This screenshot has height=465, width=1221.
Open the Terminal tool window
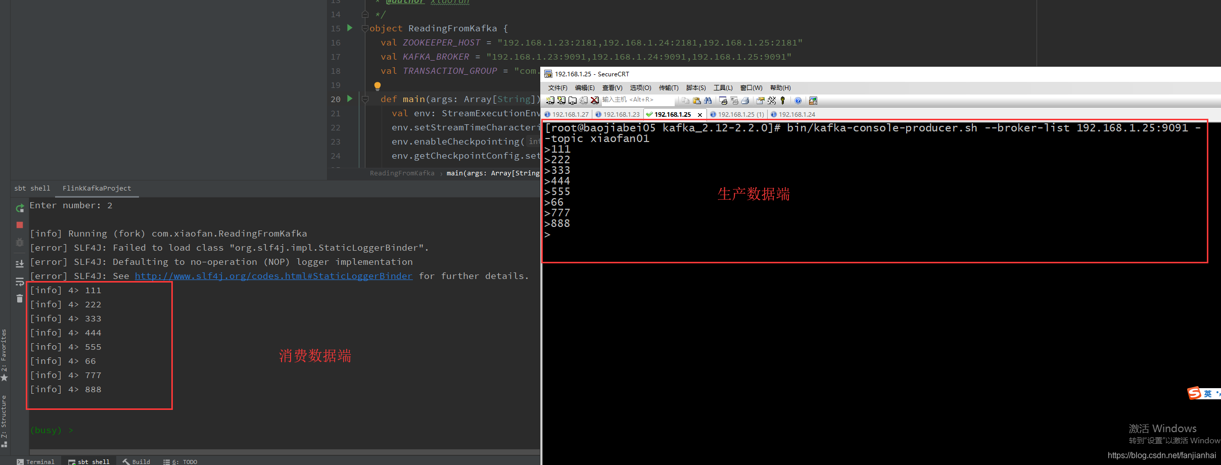tap(35, 461)
